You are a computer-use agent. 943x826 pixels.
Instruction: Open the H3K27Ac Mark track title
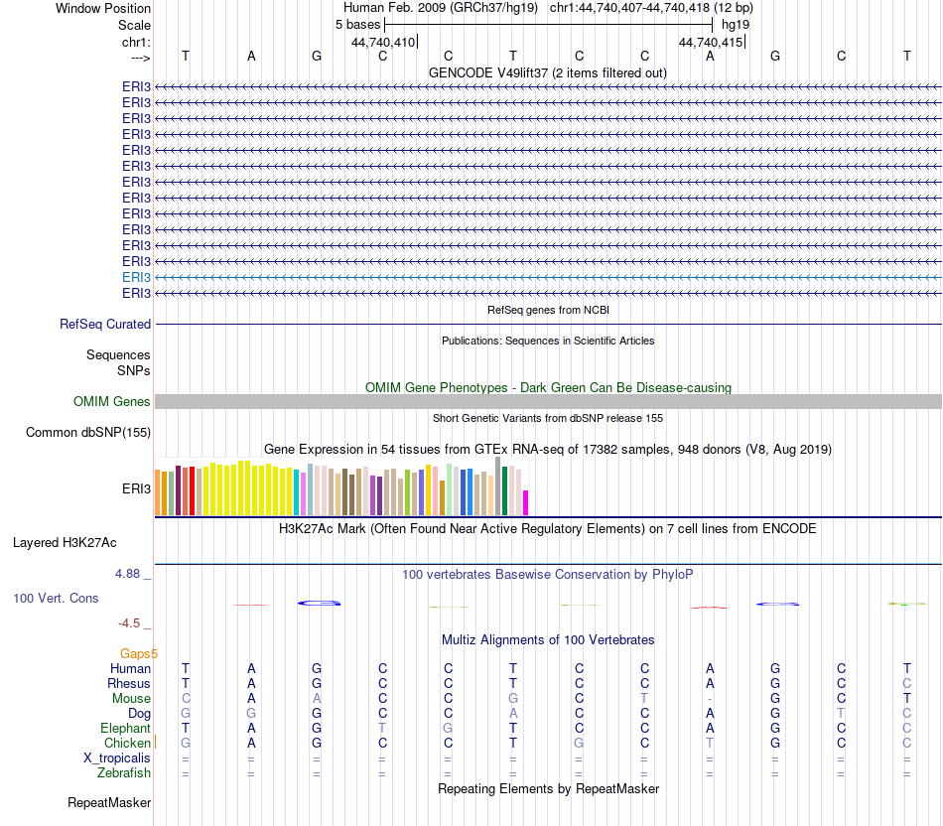(x=548, y=529)
